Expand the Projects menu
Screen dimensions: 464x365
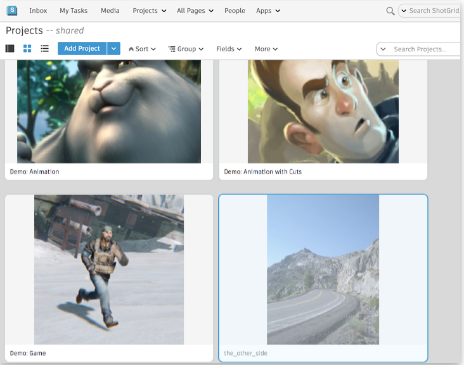[x=150, y=11]
